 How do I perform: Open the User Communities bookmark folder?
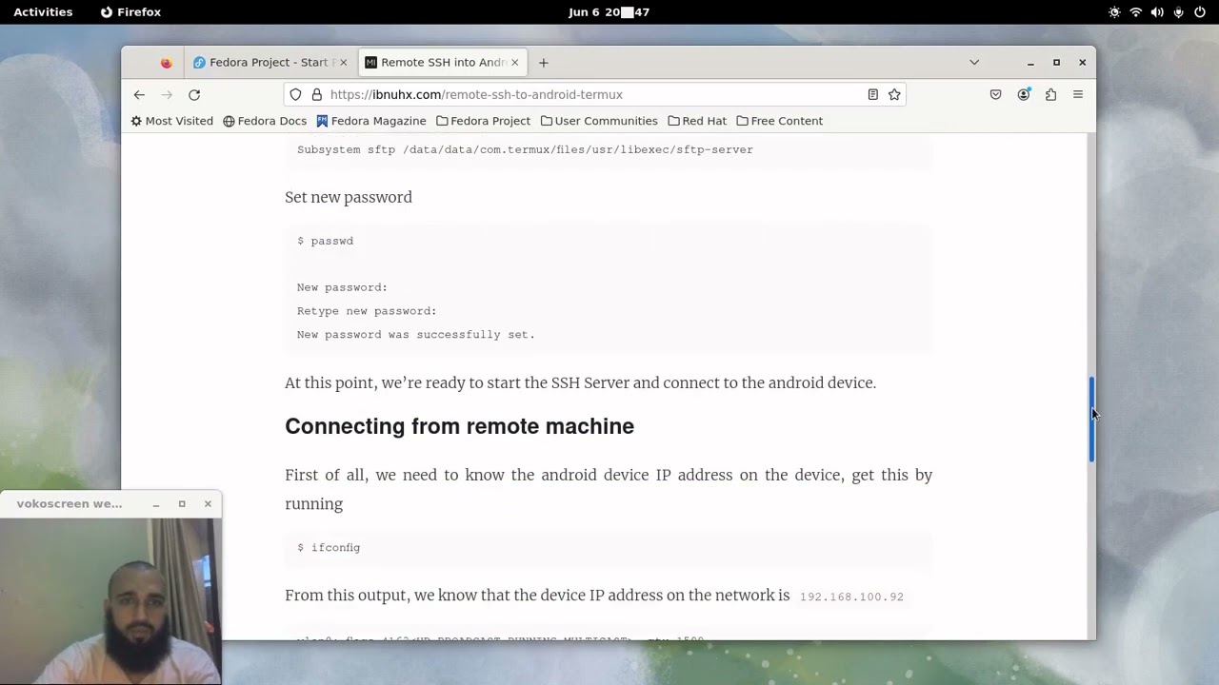click(599, 121)
